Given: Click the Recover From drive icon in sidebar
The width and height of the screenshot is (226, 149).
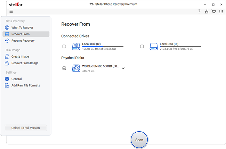Looking at the screenshot, I should 7,34.
